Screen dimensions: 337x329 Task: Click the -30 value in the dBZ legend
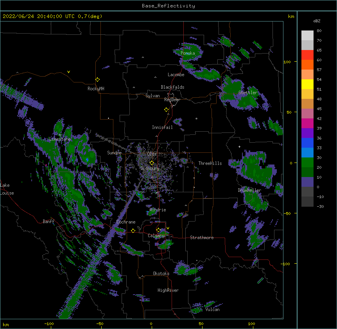320,207
